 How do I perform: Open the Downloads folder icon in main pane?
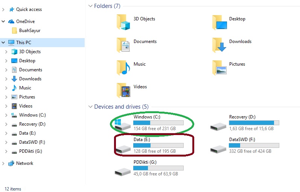(x=219, y=45)
